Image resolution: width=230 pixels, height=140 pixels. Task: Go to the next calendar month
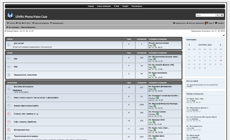point(220,45)
